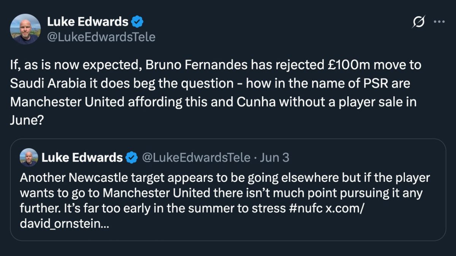The height and width of the screenshot is (256, 456).
Task: Open the quoted tweet about Newcastle target
Action: click(228, 190)
